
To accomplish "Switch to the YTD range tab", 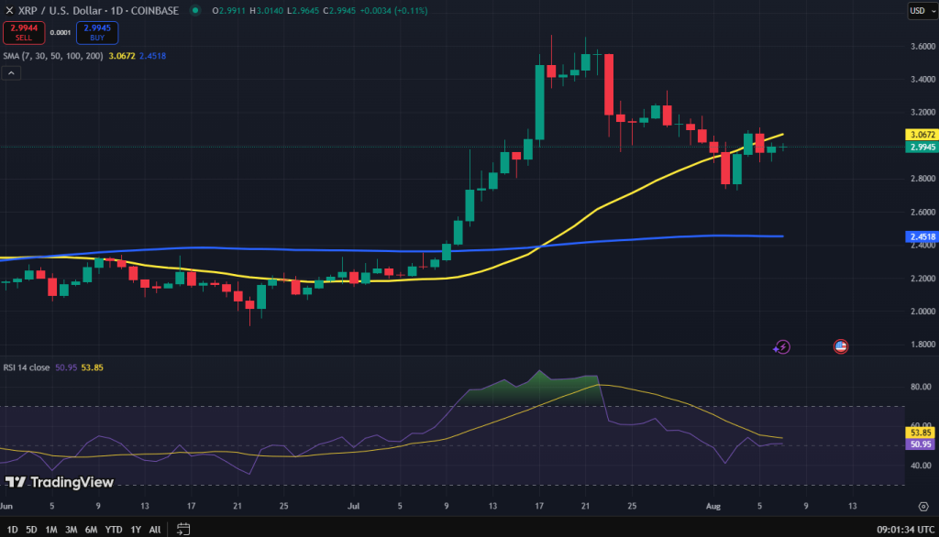I will [112, 530].
